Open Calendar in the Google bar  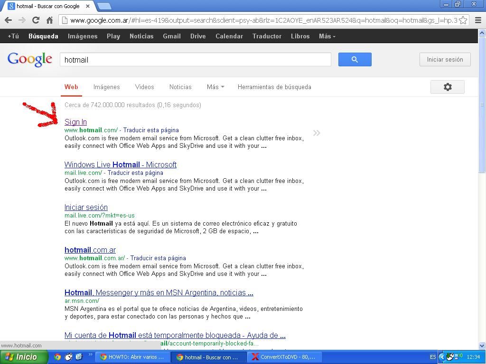[229, 36]
